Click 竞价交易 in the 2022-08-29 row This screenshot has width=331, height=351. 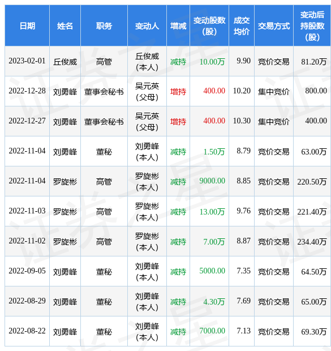pyautogui.click(x=274, y=302)
